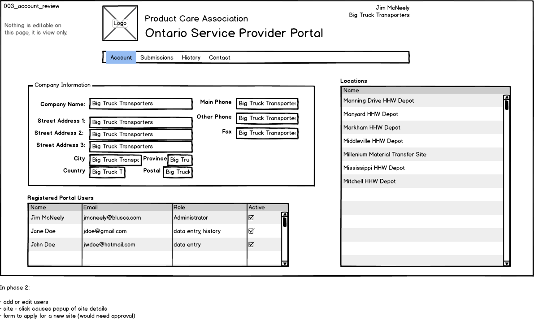The image size is (534, 321).
Task: Click the Fax field
Action: click(267, 133)
